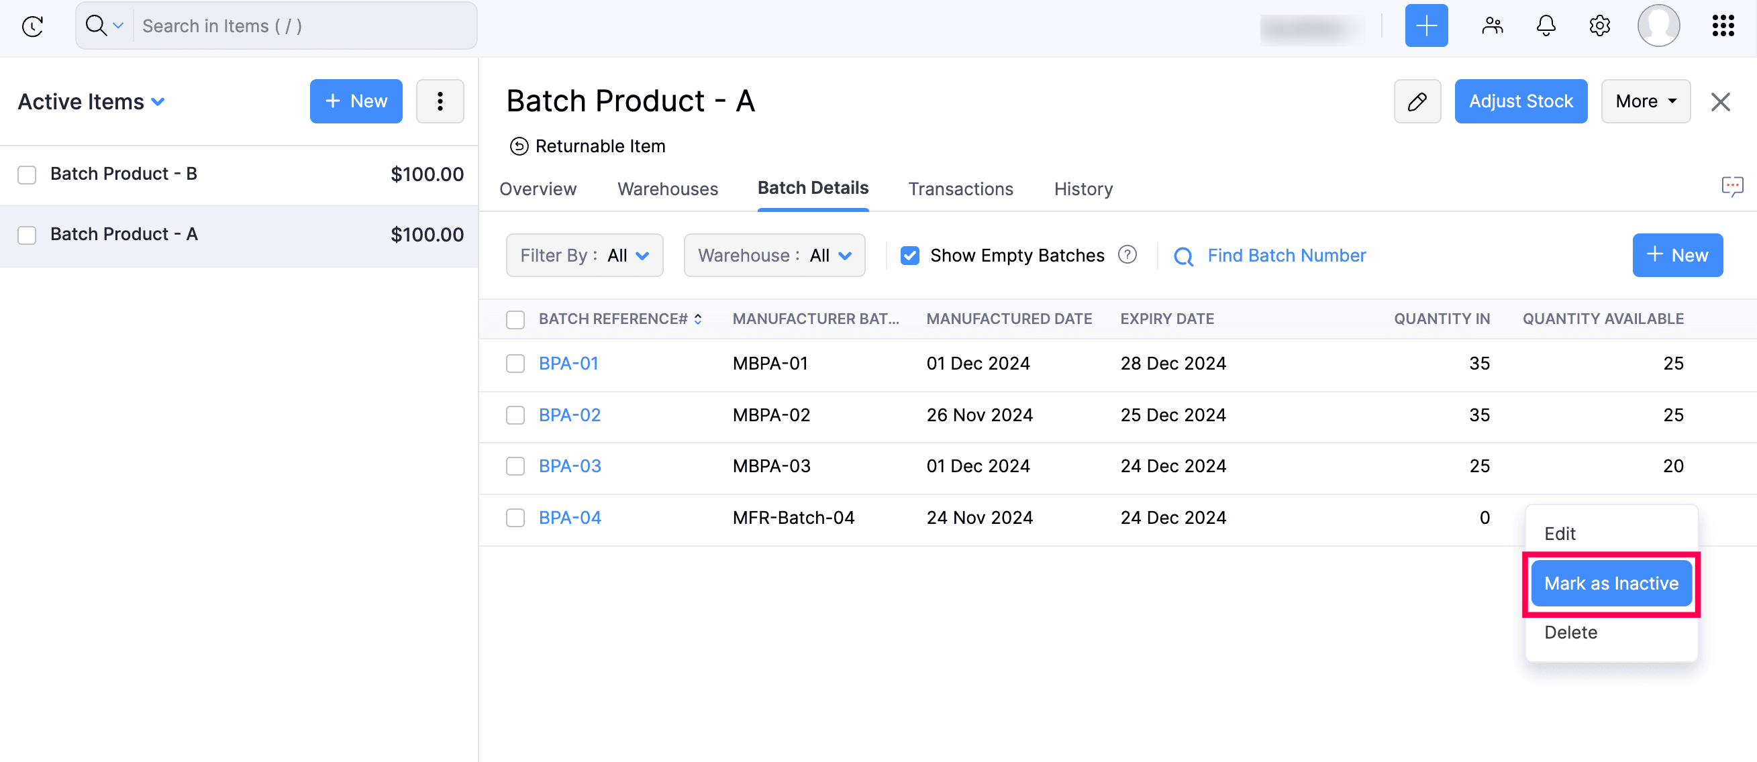Click the Adjust Stock button
This screenshot has width=1757, height=762.
[1520, 101]
